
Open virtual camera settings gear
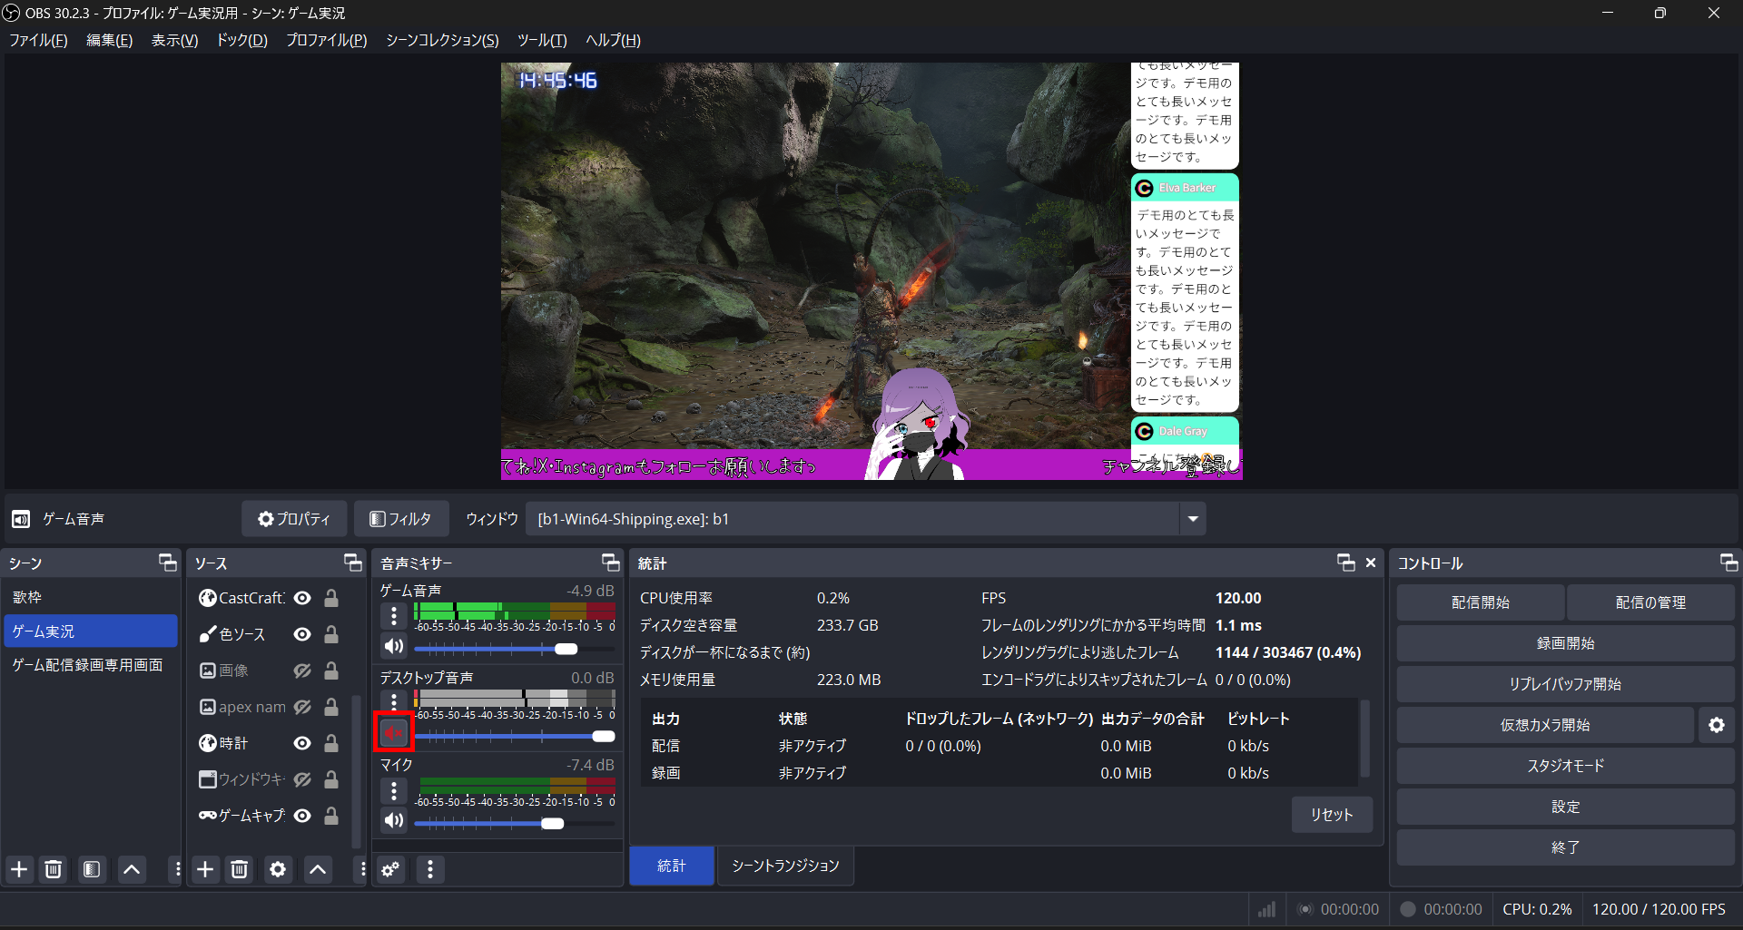click(1716, 725)
